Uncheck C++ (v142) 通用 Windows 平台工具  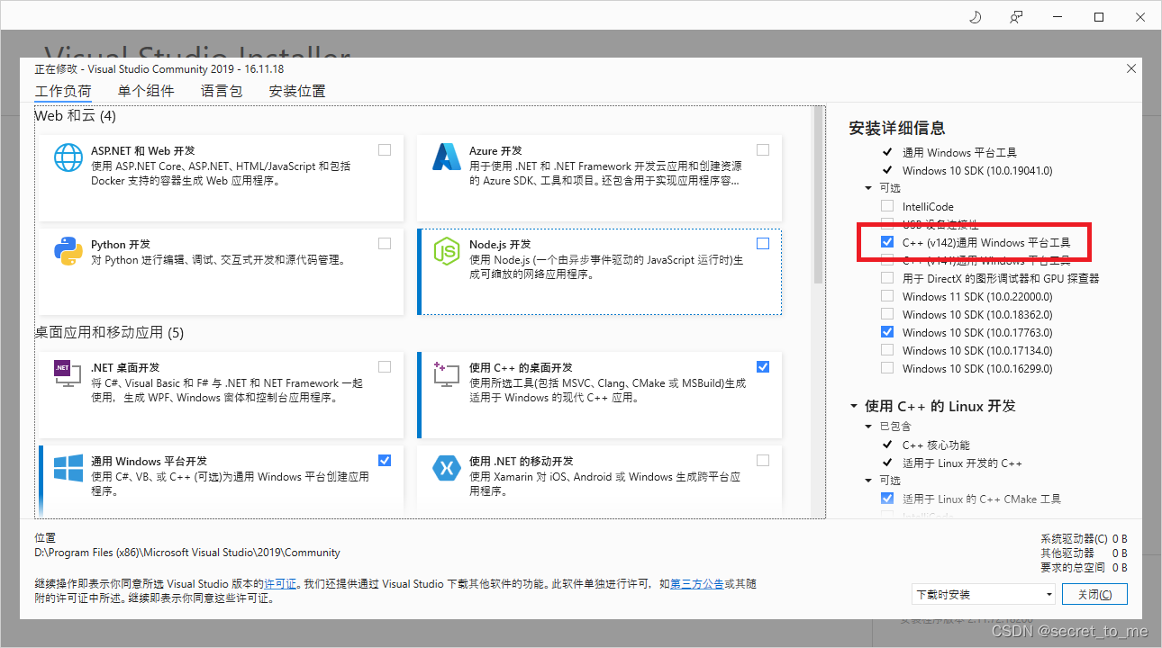click(x=887, y=242)
